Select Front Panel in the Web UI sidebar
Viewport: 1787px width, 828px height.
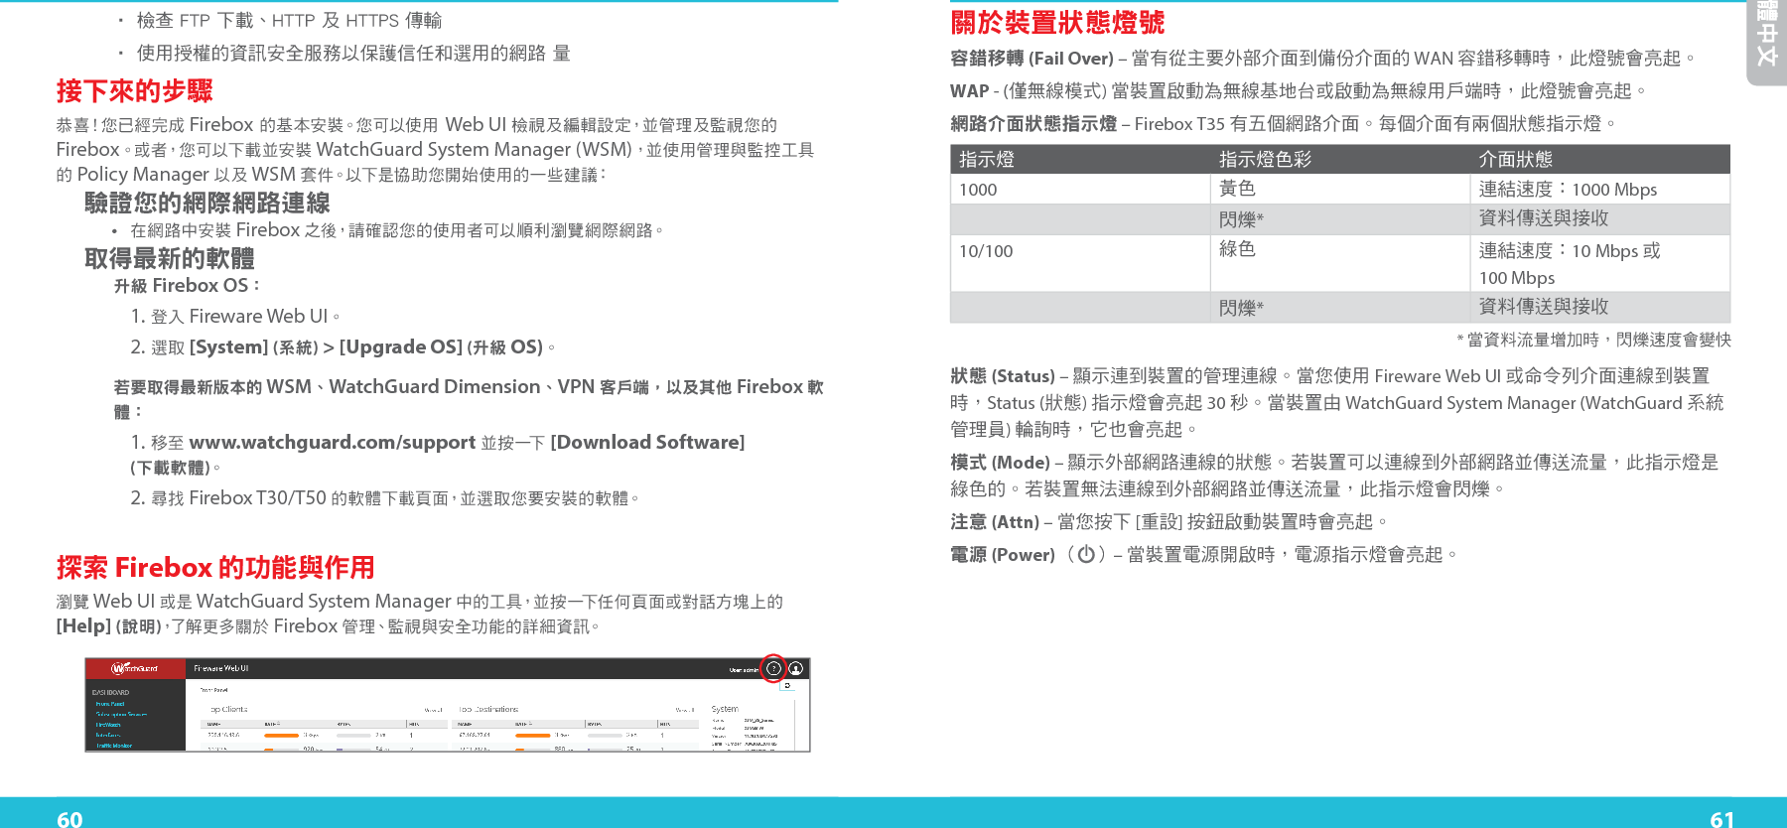110,704
